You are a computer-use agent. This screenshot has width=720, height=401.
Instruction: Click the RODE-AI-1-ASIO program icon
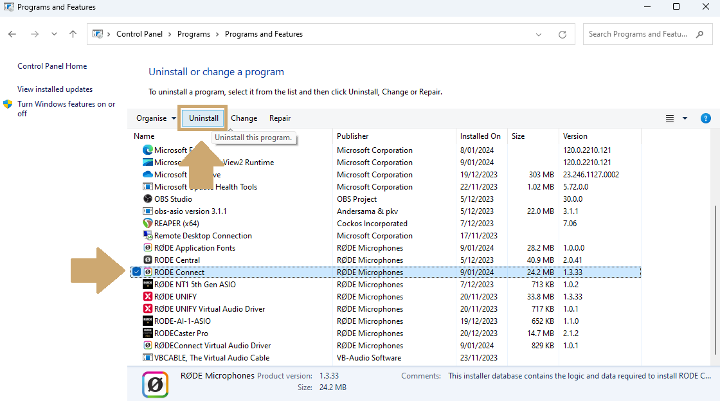tap(147, 321)
